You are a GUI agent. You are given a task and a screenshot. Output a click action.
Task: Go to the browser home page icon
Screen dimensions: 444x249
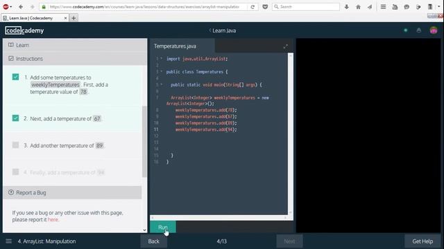click(x=358, y=7)
